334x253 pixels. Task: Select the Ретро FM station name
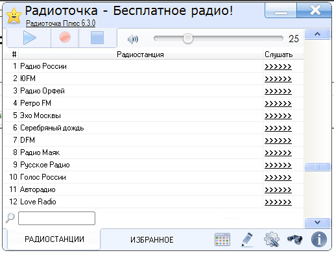tap(36, 103)
